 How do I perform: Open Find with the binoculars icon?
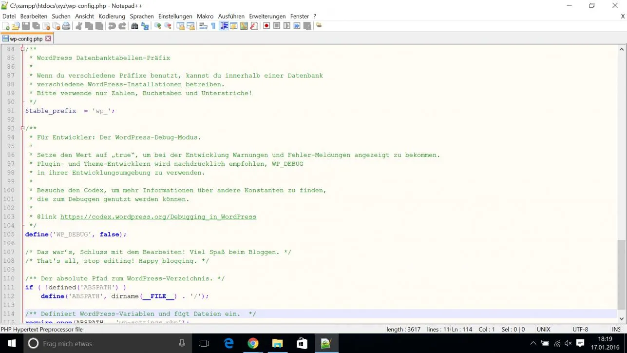pyautogui.click(x=135, y=26)
